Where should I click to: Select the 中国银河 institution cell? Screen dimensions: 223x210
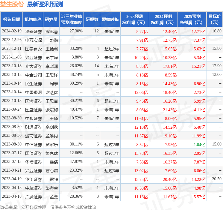tap(34, 92)
